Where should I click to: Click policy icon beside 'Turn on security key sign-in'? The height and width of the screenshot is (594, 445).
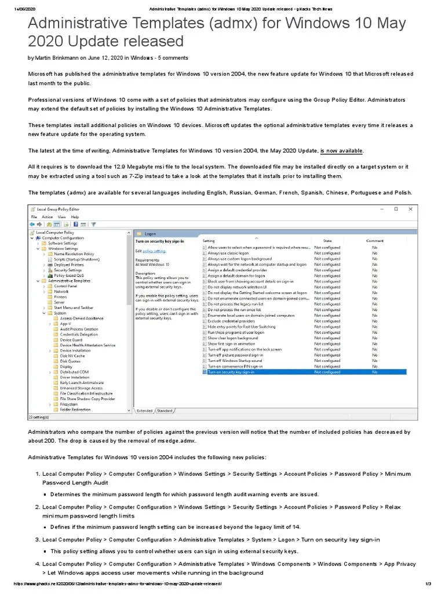[x=205, y=372]
